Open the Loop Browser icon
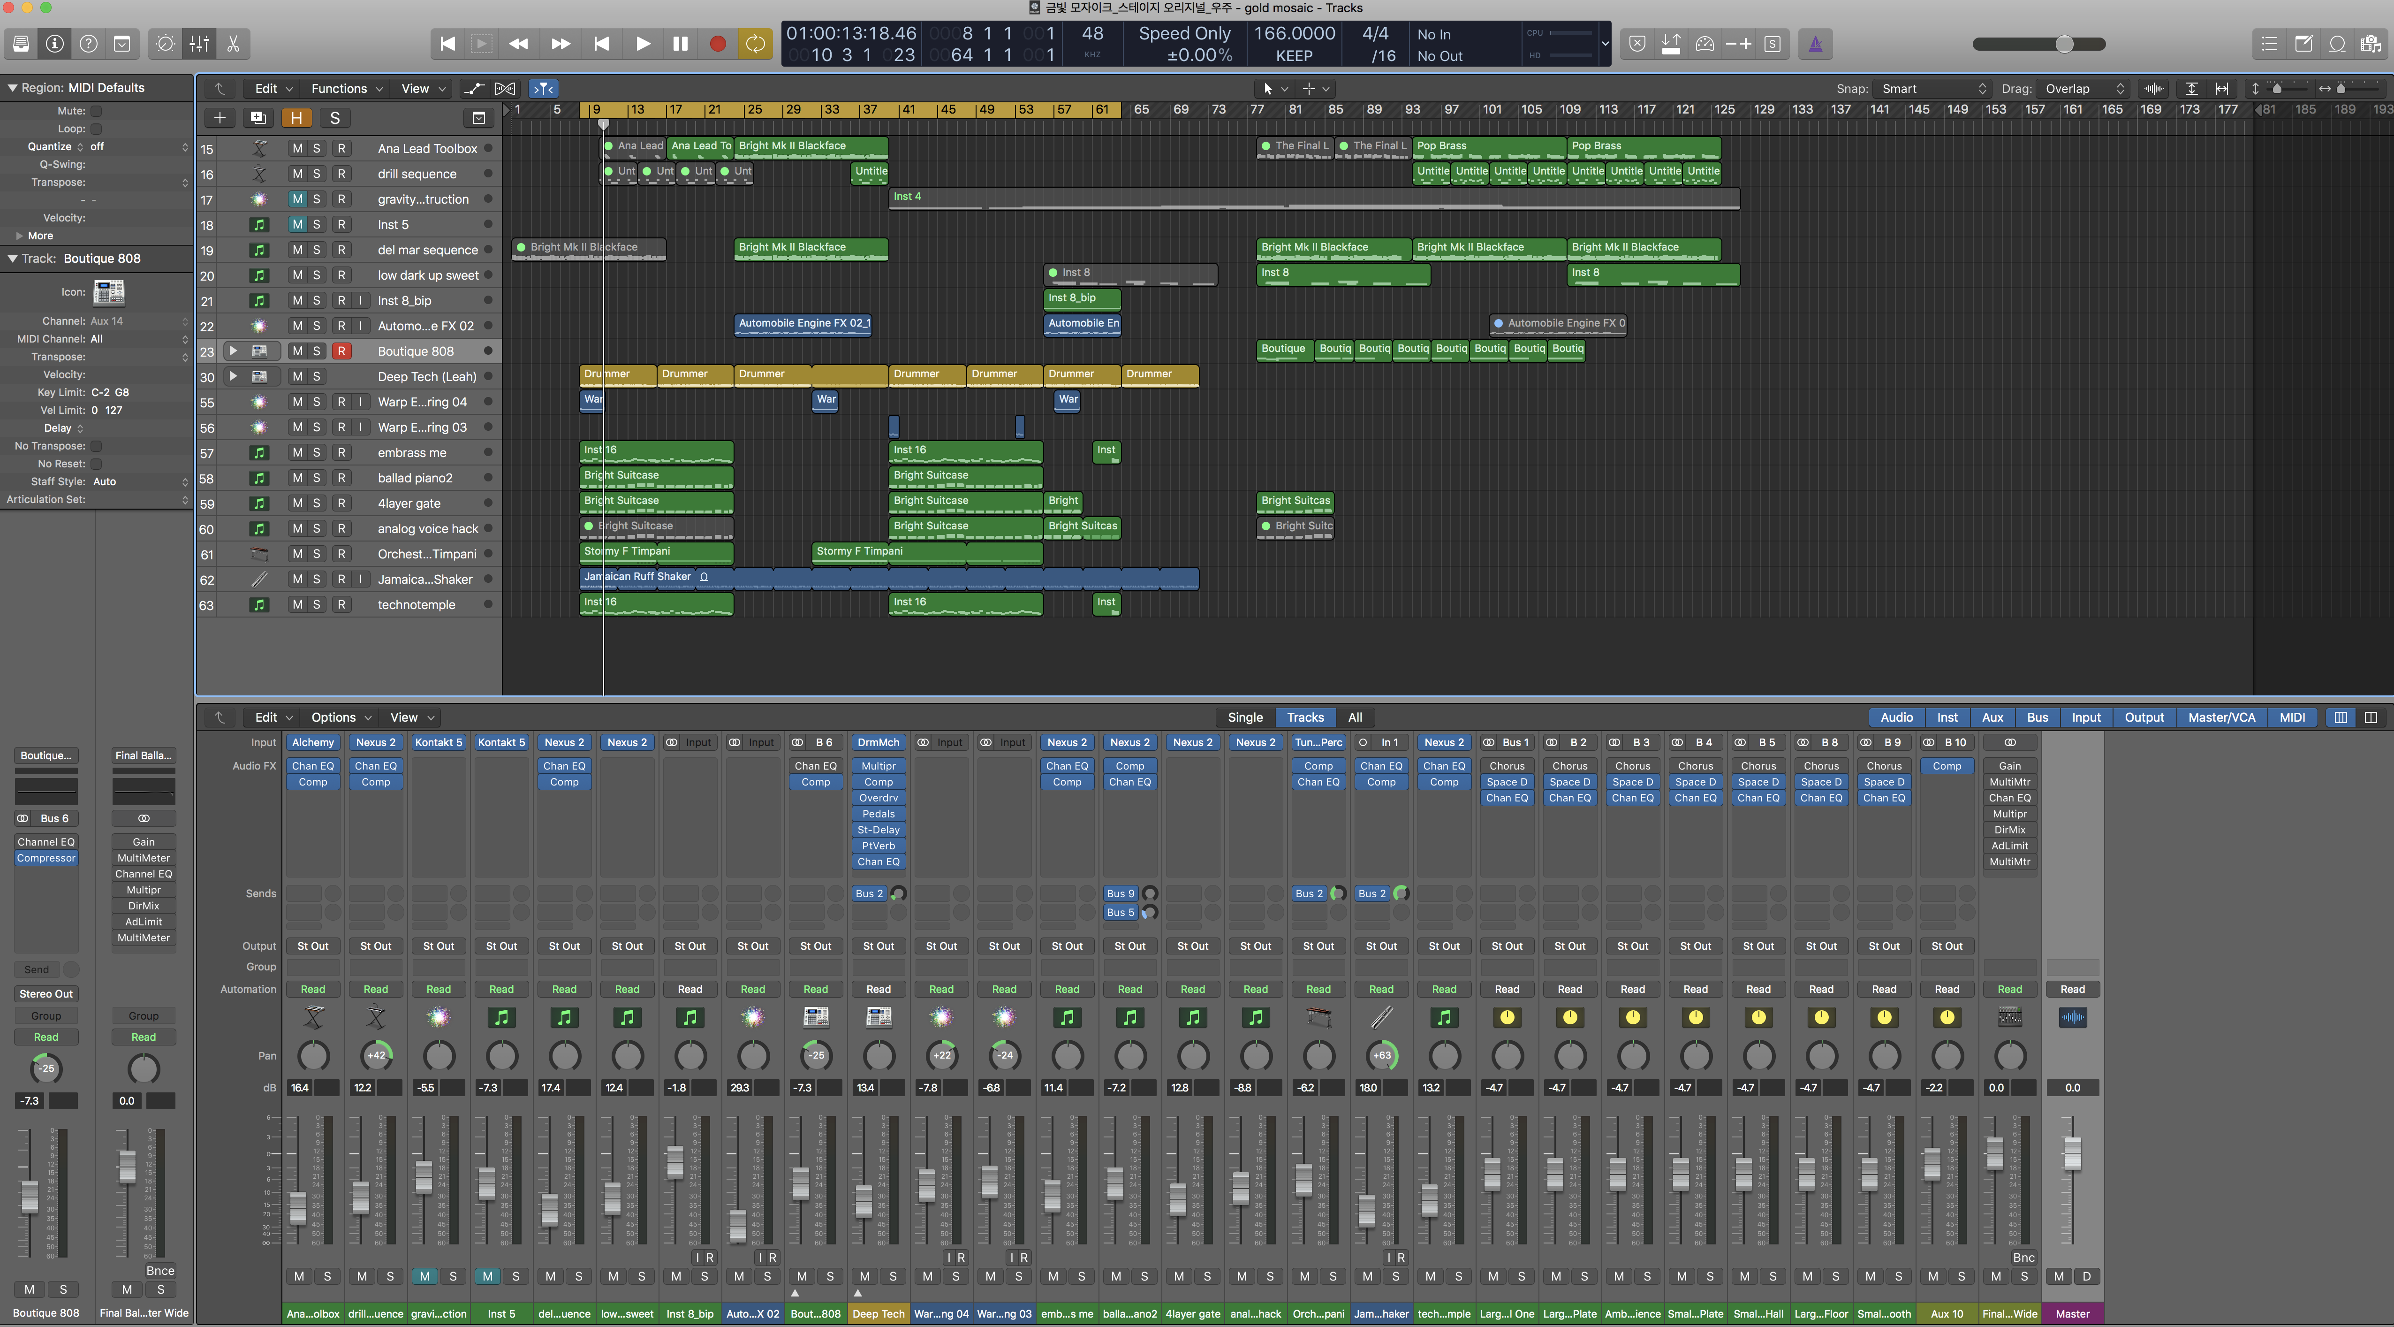This screenshot has height=1327, width=2394. coord(2337,44)
